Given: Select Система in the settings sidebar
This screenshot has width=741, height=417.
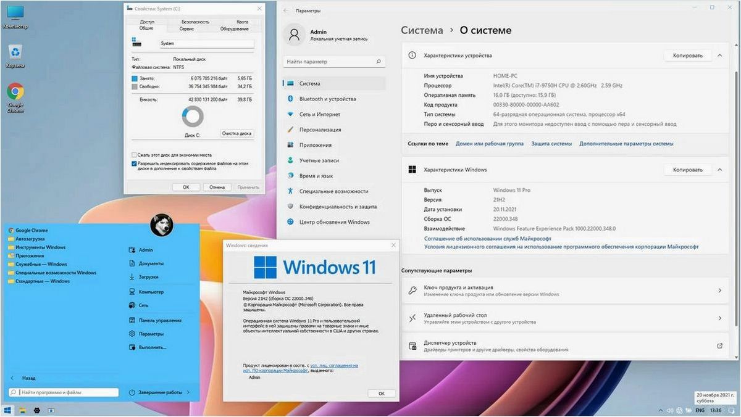Looking at the screenshot, I should [335, 83].
